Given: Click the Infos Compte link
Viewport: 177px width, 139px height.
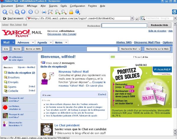Looking at the screenshot, I should (69, 34).
